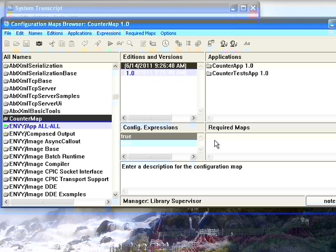Image resolution: width=336 pixels, height=252 pixels.
Task: Select ENVY/Composed Output map
Action: [57, 134]
